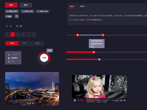Show next carousel image with right arrow

point(57,87)
